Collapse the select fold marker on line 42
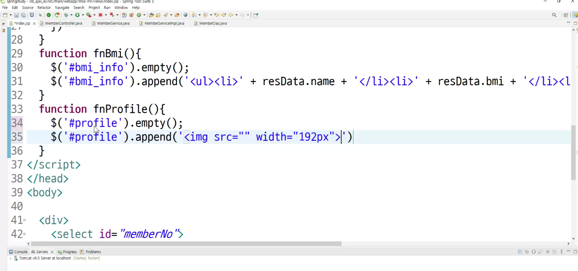The height and width of the screenshot is (271, 578). click(x=24, y=234)
